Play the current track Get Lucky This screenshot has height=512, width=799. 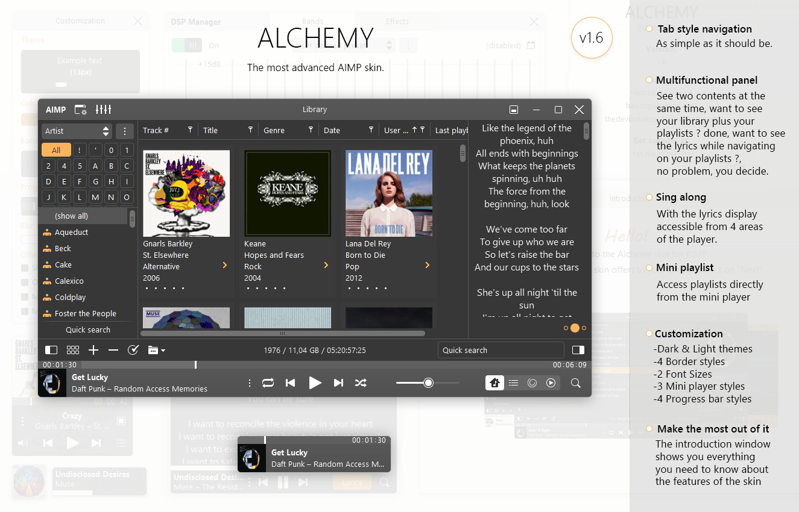tap(315, 382)
